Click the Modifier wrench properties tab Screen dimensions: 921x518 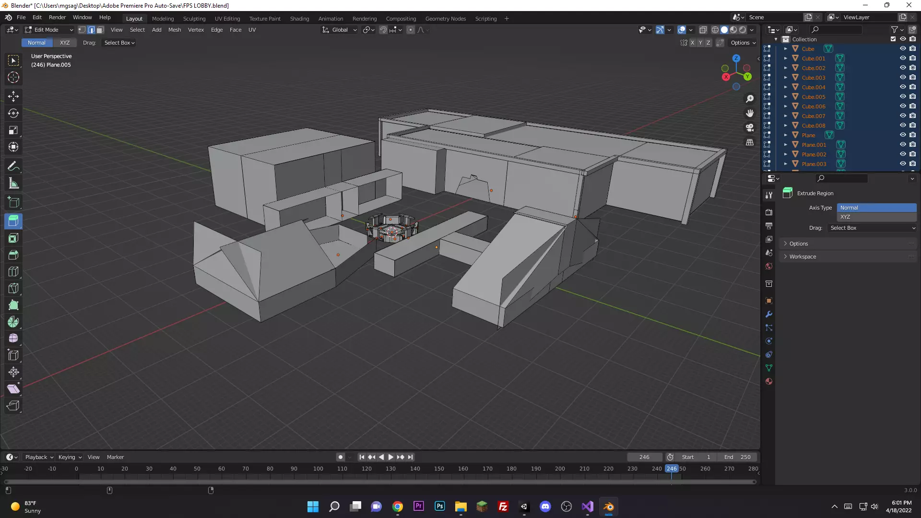(769, 315)
